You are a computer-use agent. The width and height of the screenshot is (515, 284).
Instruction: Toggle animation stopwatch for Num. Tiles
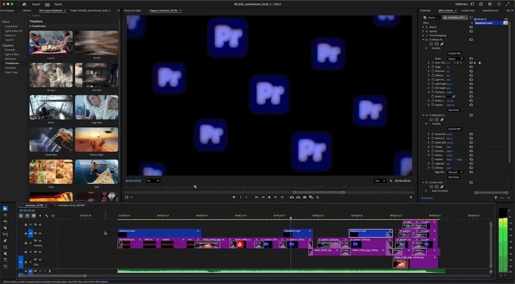(x=432, y=63)
